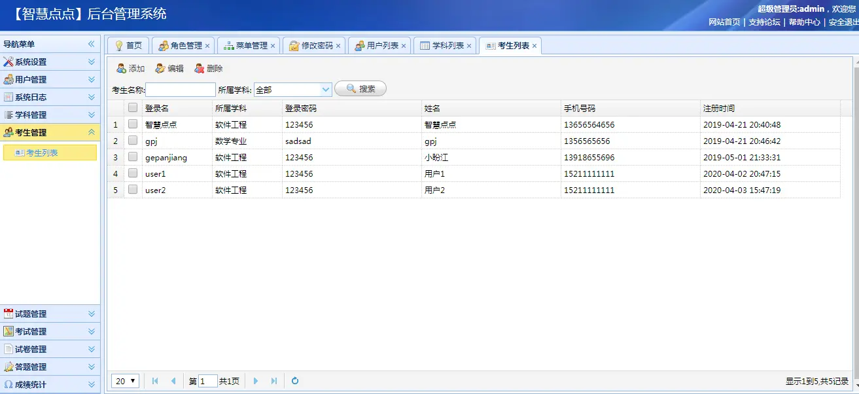Click the 登录名 column header

point(177,108)
